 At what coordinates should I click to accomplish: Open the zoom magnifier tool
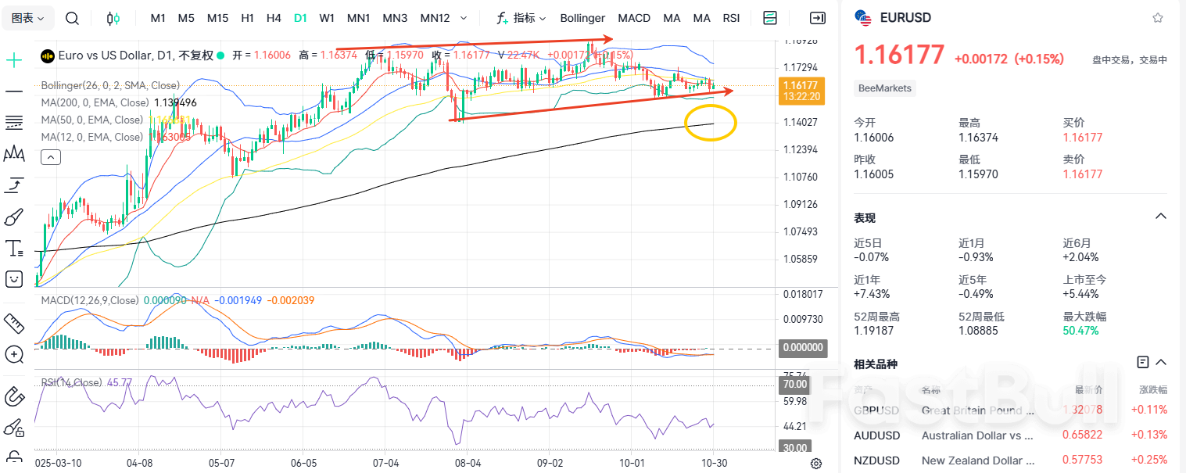[13, 354]
